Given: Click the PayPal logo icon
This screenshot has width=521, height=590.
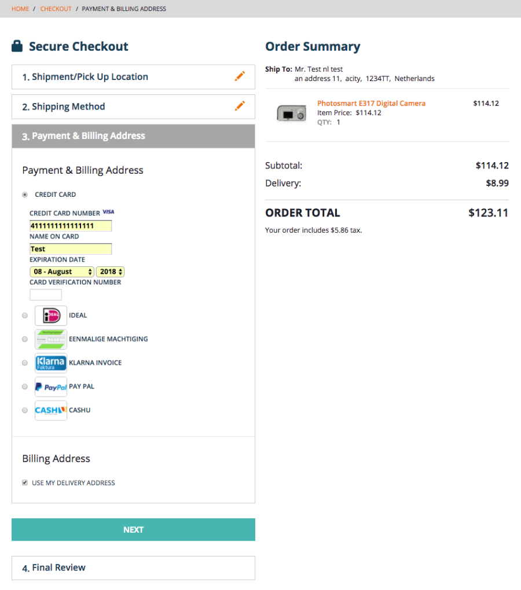Looking at the screenshot, I should [x=51, y=387].
